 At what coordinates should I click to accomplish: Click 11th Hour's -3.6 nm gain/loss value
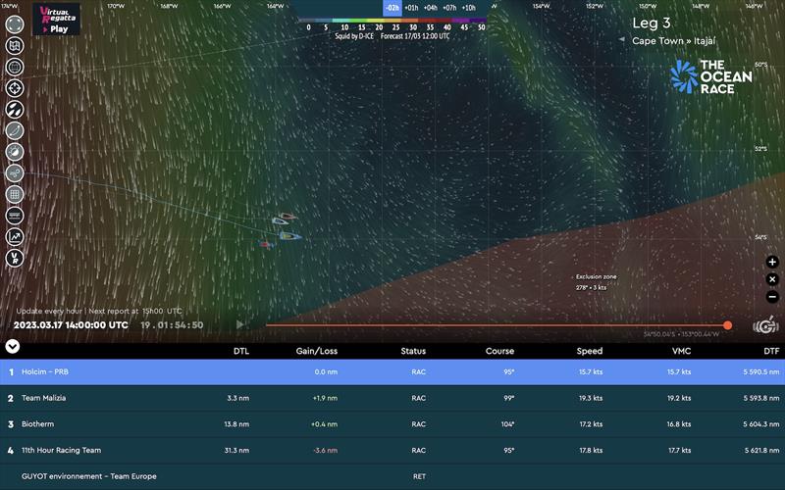(x=325, y=450)
